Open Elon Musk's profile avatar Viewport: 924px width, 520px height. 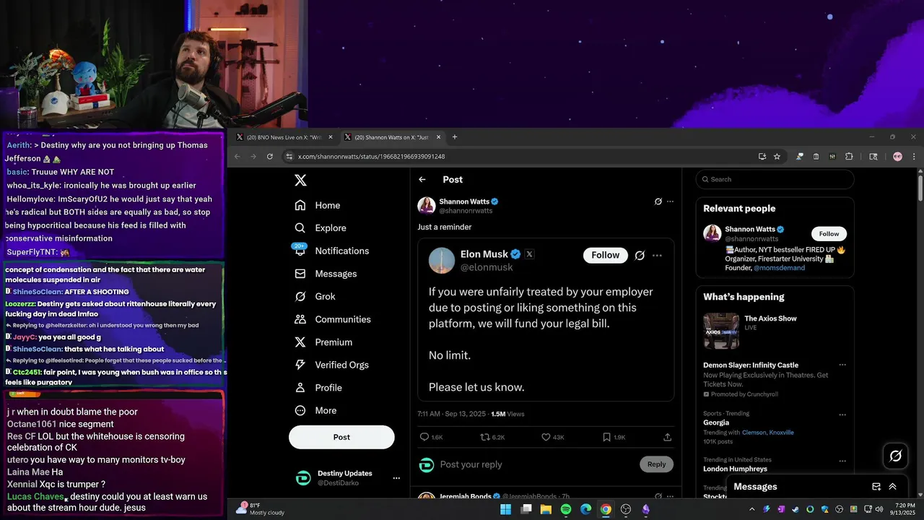(442, 261)
